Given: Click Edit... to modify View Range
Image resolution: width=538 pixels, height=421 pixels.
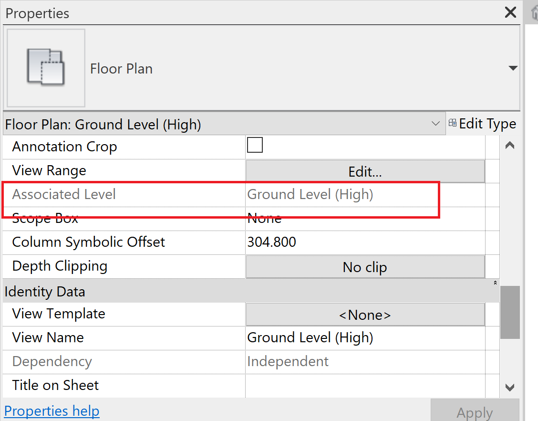Looking at the screenshot, I should tap(365, 170).
